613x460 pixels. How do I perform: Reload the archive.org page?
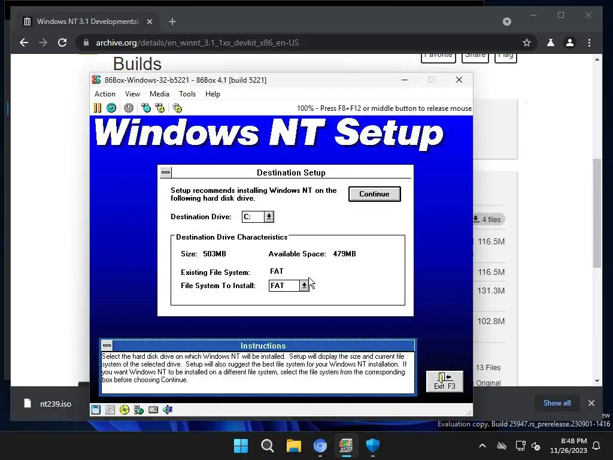[x=62, y=43]
